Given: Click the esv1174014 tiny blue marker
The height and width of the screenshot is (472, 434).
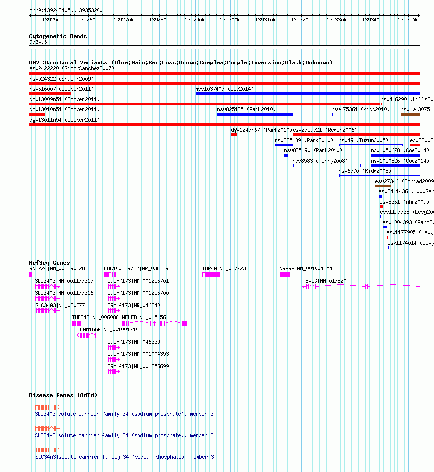Looking at the screenshot, I should click(x=388, y=247).
